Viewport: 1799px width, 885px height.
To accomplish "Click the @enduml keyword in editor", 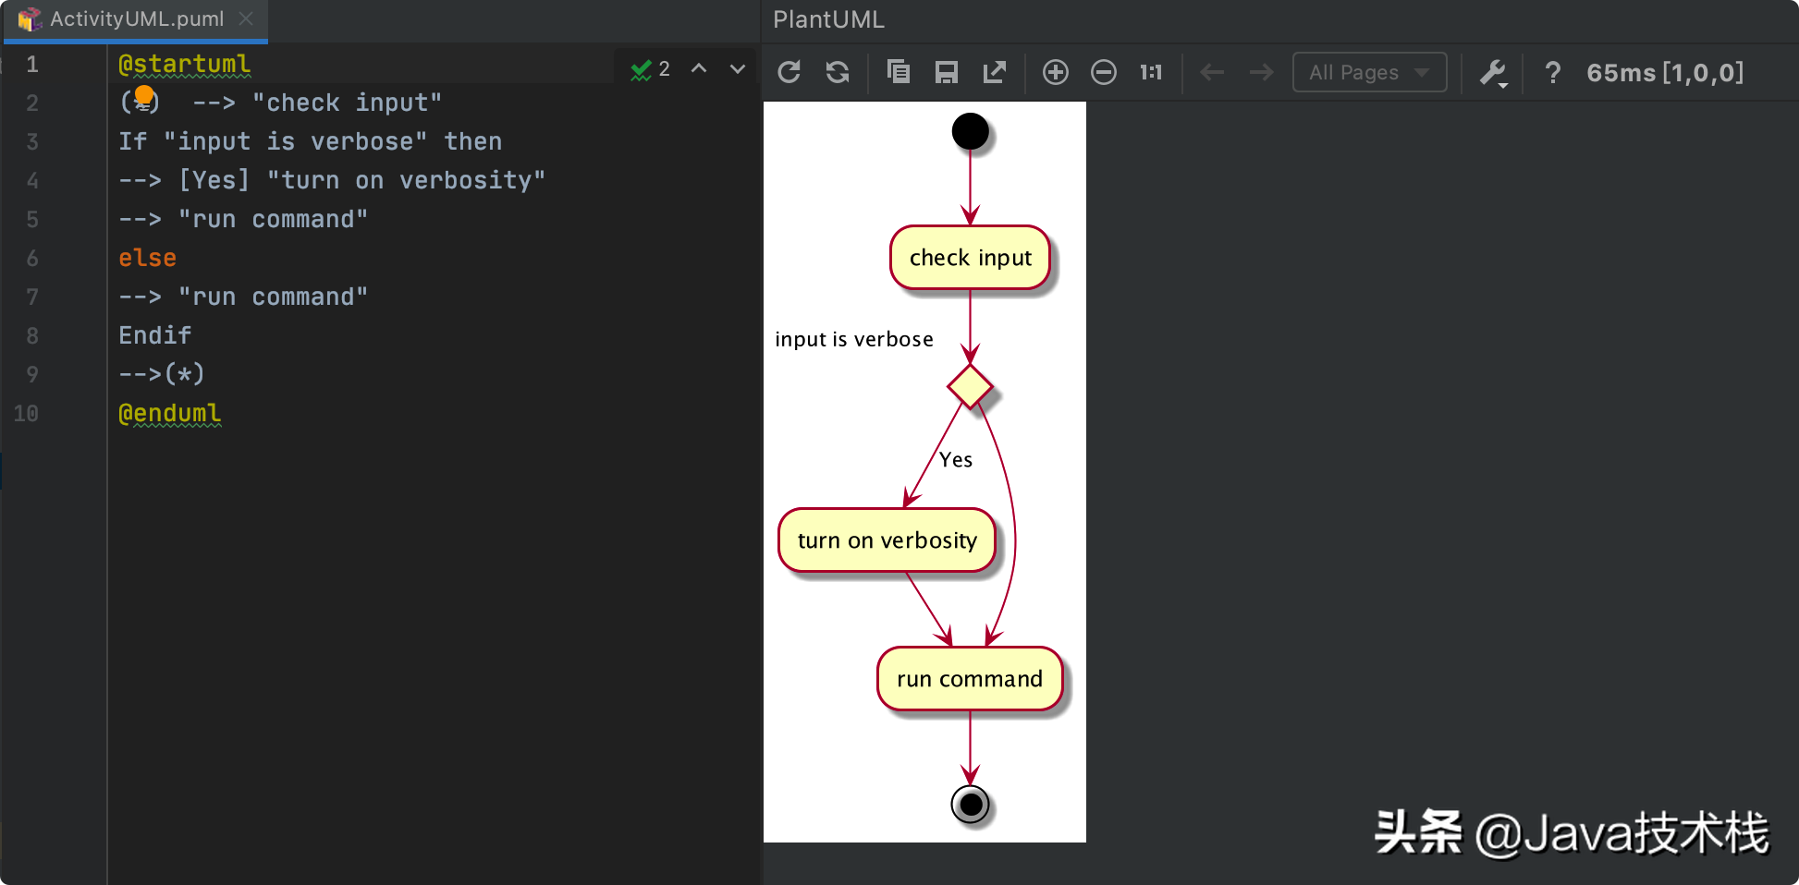I will [170, 413].
